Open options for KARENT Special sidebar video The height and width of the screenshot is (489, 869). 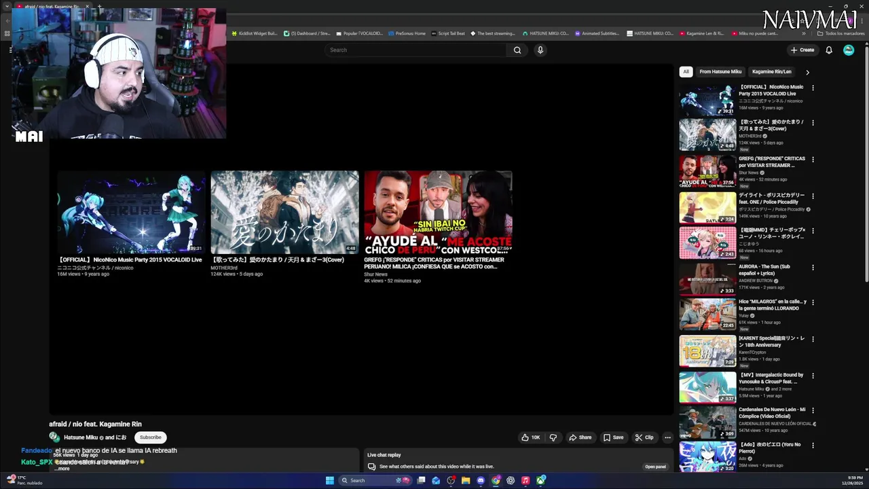point(813,339)
